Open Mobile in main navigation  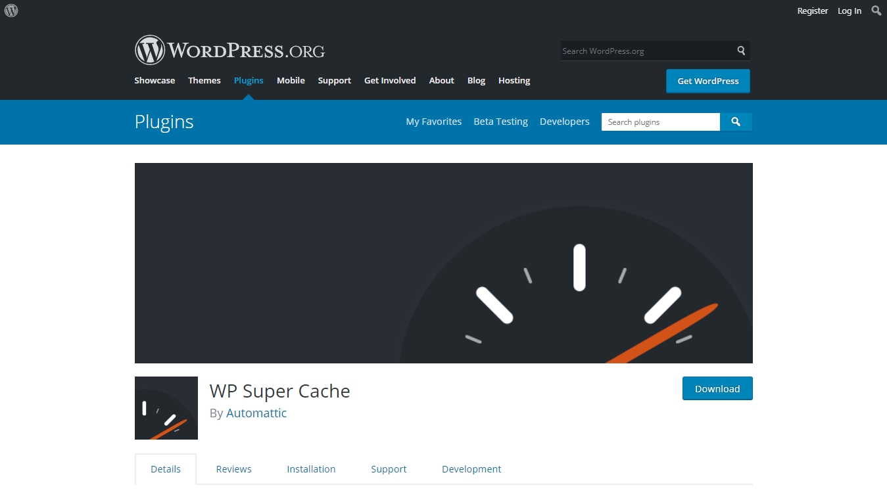(x=291, y=80)
